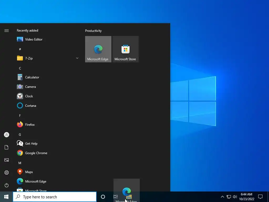Image resolution: width=269 pixels, height=202 pixels.
Task: Open the 7-Zip folder entry
Action: click(48, 58)
